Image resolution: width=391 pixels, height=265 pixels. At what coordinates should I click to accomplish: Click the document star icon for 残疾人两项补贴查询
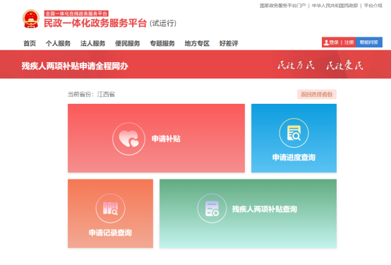tap(212, 208)
